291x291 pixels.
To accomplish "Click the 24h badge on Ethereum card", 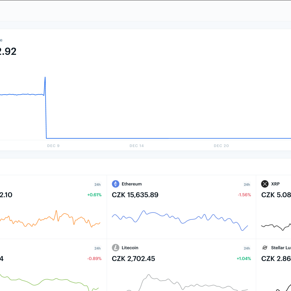I will pyautogui.click(x=247, y=184).
